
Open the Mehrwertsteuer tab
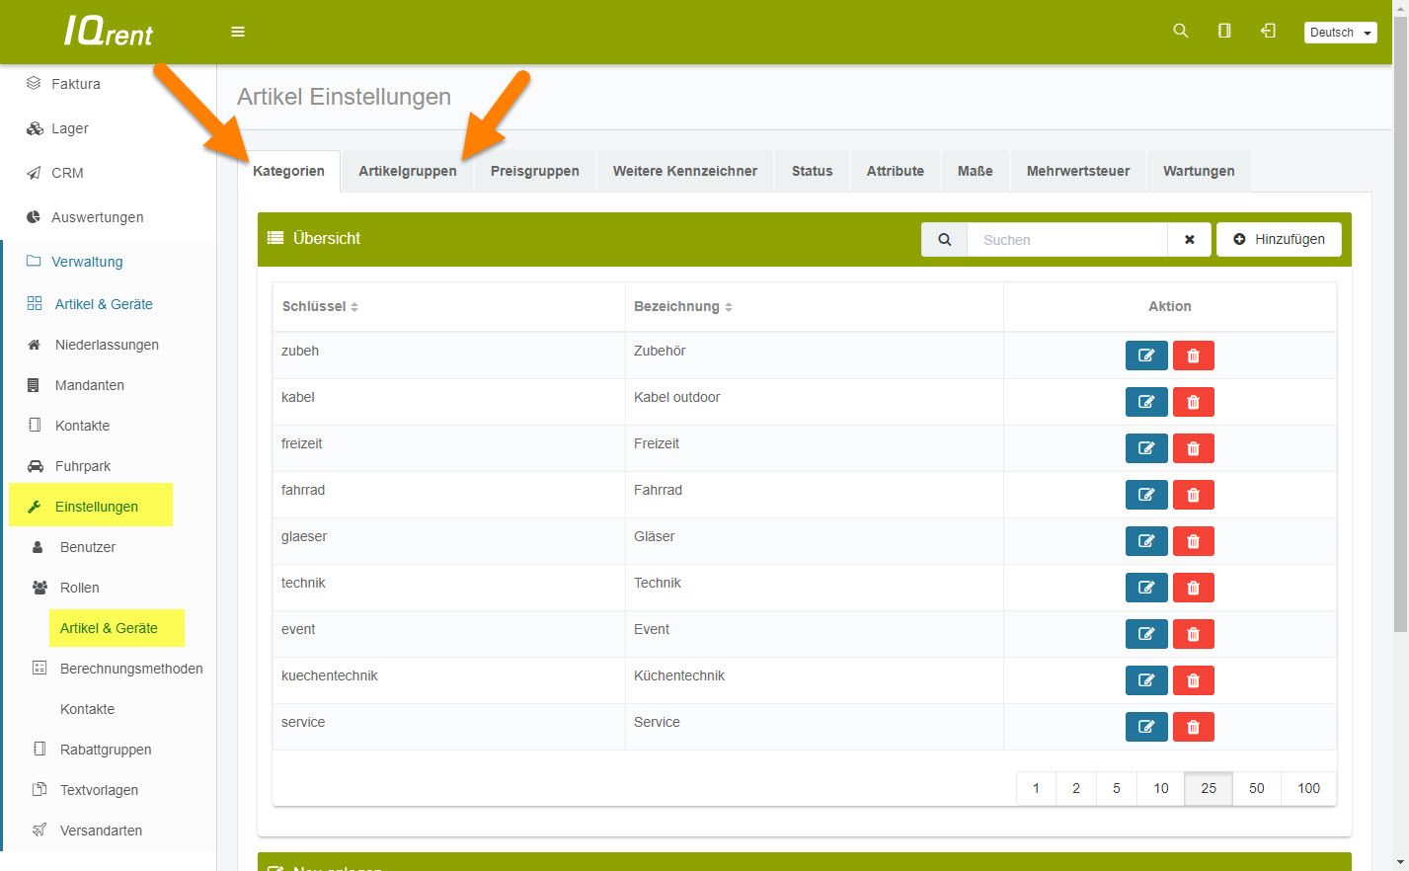click(1077, 171)
